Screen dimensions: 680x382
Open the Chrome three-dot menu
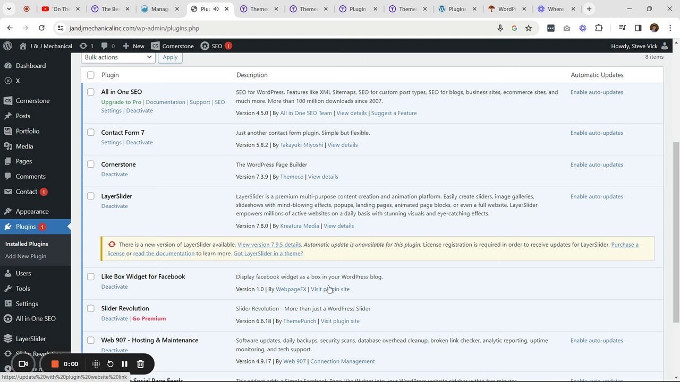pyautogui.click(x=669, y=28)
